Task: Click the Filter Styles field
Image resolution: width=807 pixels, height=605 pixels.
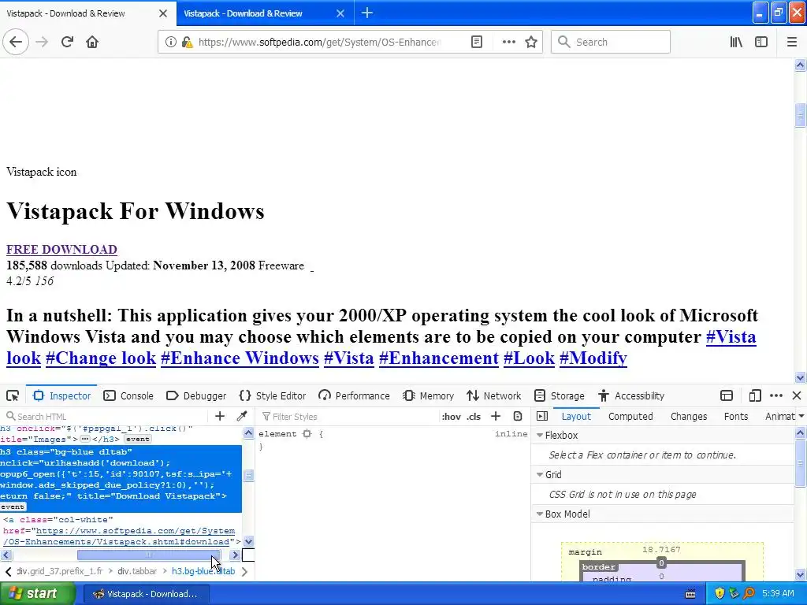Action: tap(348, 416)
